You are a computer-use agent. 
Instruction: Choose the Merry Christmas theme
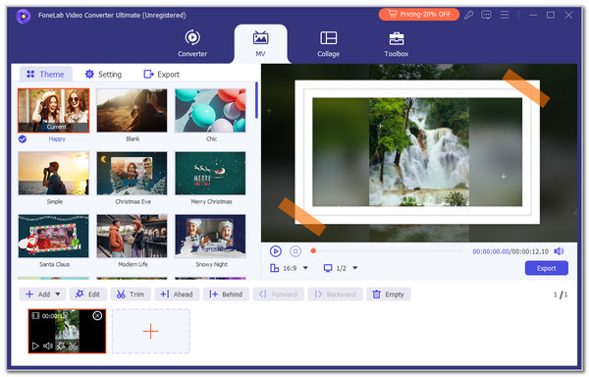pyautogui.click(x=210, y=173)
